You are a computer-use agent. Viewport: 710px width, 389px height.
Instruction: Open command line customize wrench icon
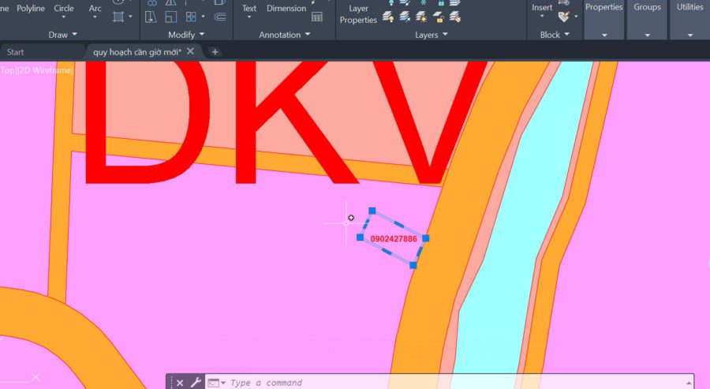pos(196,383)
